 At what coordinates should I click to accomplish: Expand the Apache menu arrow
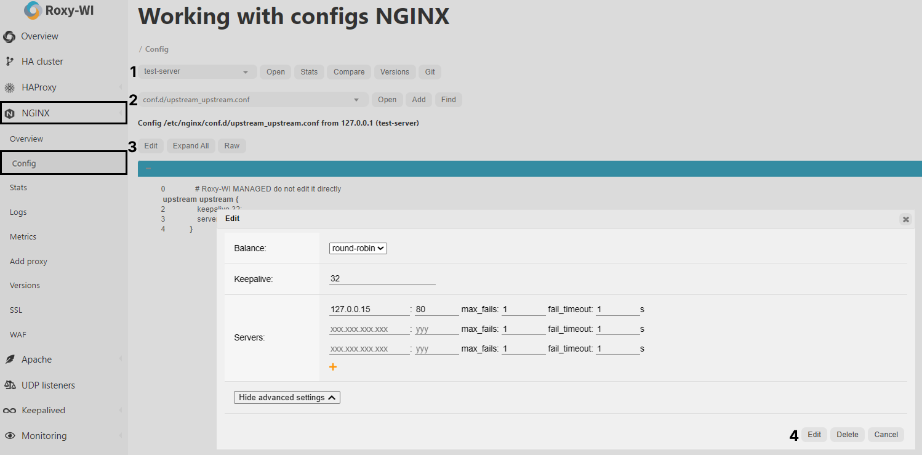[121, 360]
